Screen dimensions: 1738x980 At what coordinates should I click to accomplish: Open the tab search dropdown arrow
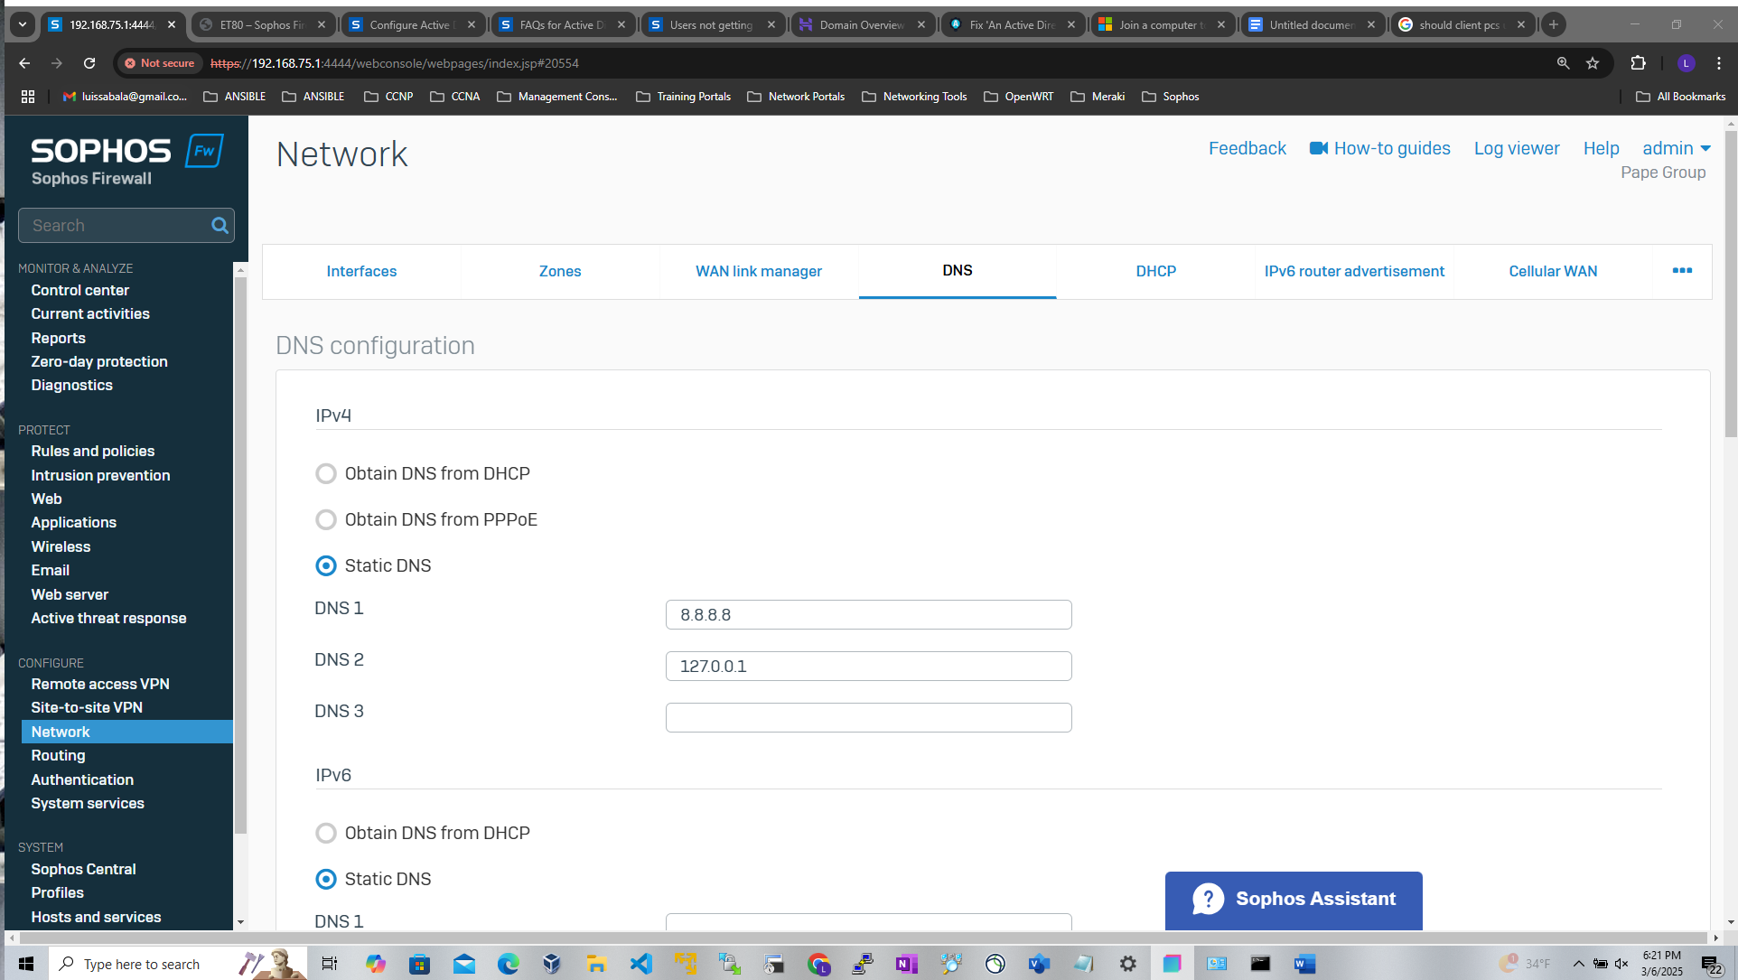(x=23, y=24)
